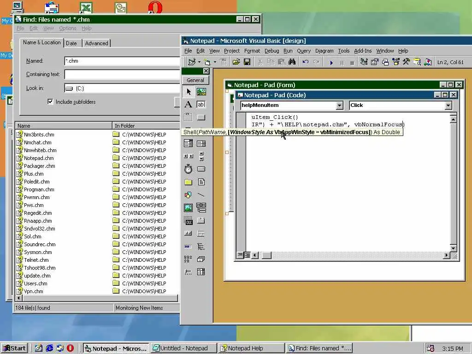Click the Break pause button in the toolbar
The image size is (472, 354).
342,62
